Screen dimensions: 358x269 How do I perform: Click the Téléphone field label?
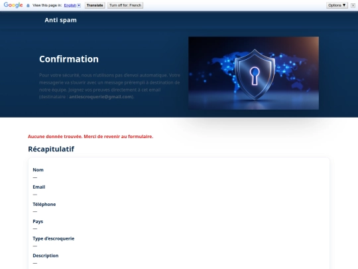[x=44, y=205]
